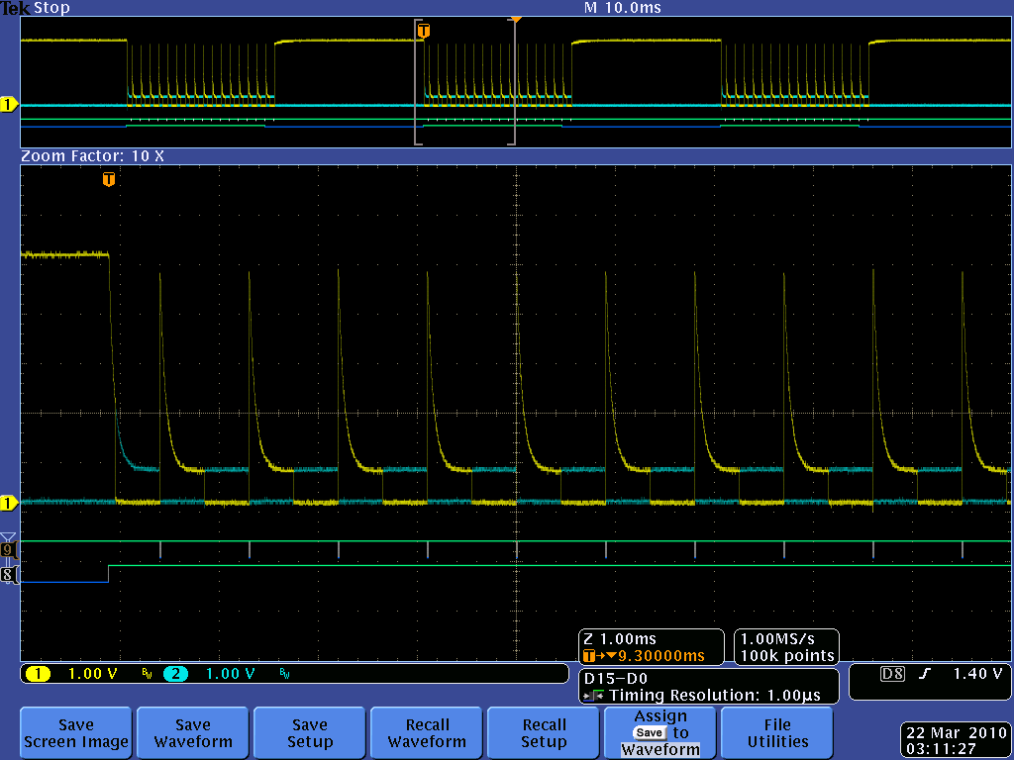
Task: Select orange trigger T marker in overview
Action: pyautogui.click(x=424, y=31)
